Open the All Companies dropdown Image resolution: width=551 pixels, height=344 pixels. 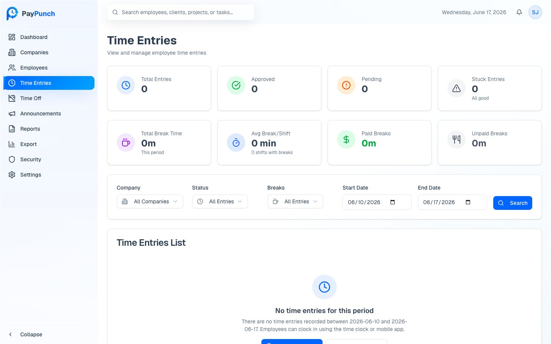150,201
